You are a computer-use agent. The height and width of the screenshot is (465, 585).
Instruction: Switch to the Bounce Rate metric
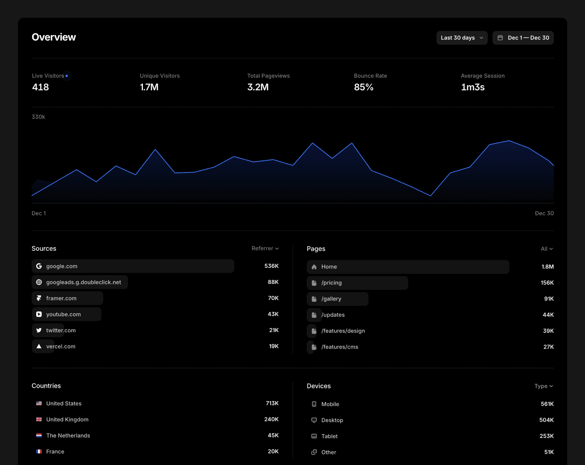coord(370,82)
